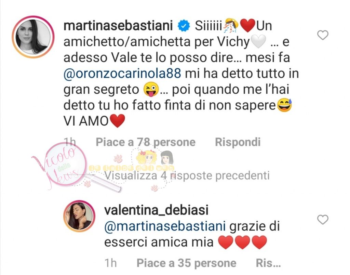Expand Visualizza 4 risposte precedenti
Image resolution: width=350 pixels, height=275 pixels.
(x=187, y=175)
